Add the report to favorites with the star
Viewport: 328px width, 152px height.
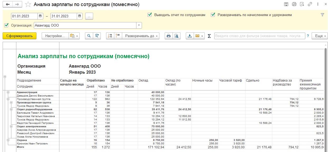click(x=28, y=4)
